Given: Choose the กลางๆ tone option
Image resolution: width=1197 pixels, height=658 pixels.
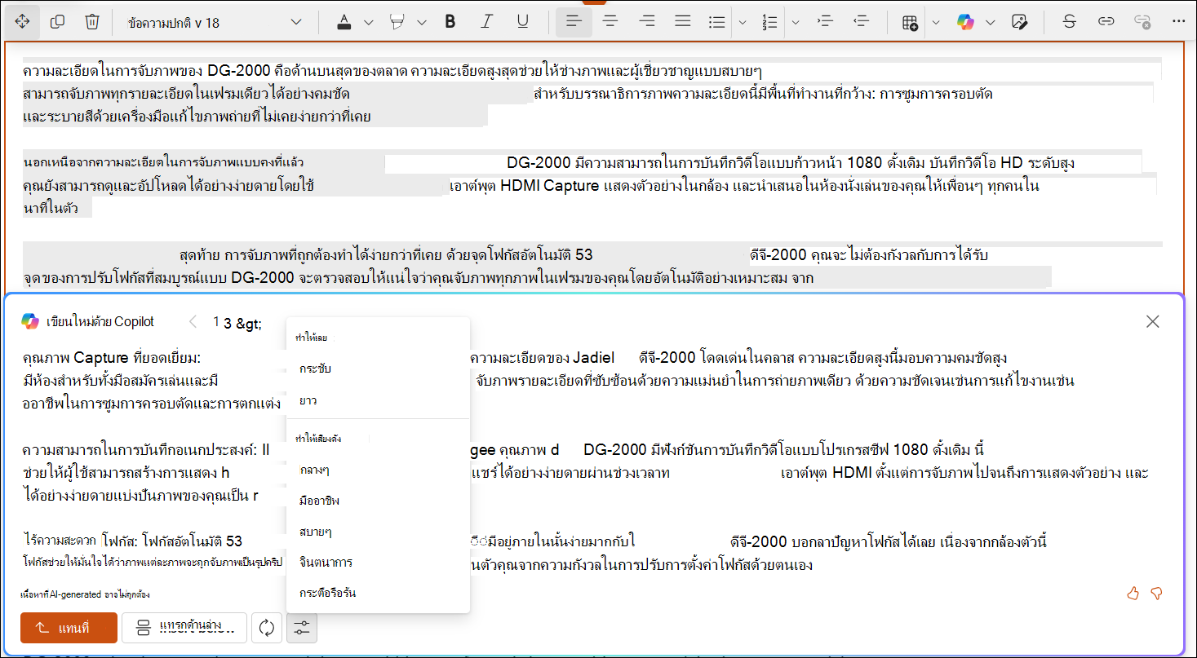Looking at the screenshot, I should coord(378,470).
